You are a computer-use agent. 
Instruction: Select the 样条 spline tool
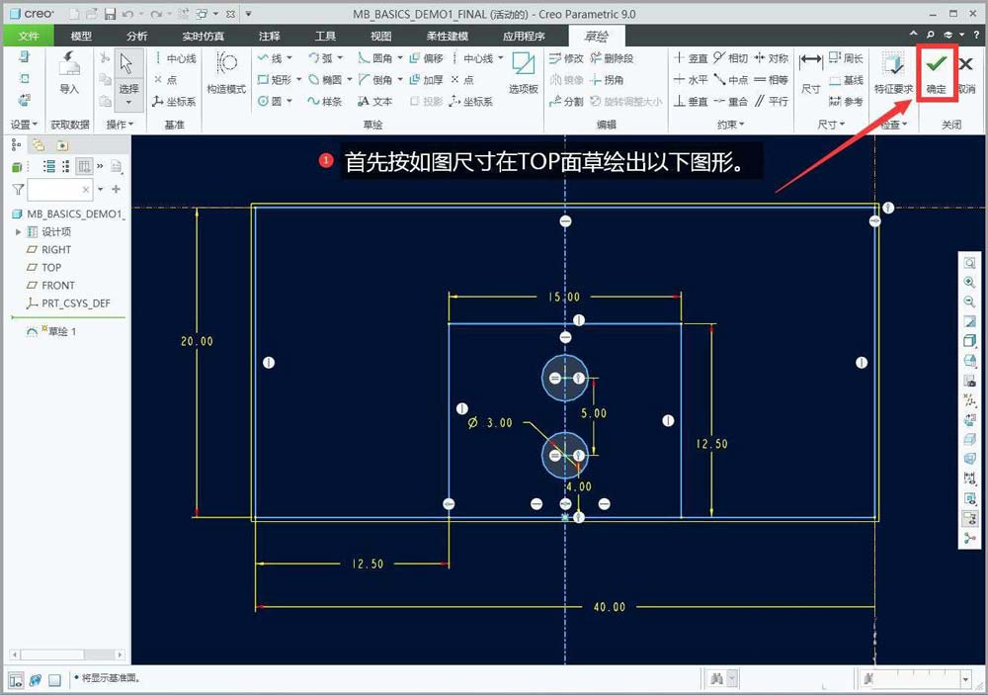(x=325, y=101)
